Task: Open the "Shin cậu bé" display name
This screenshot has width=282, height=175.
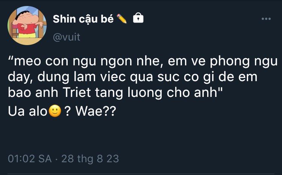Action: 83,19
